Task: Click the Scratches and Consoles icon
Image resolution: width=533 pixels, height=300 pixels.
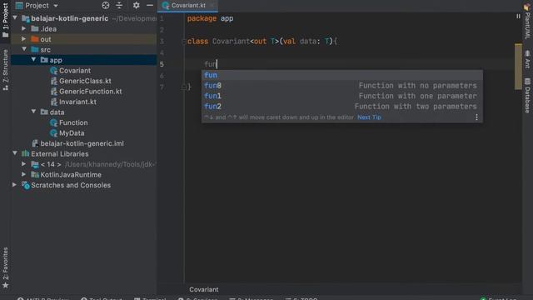Action: (x=26, y=185)
